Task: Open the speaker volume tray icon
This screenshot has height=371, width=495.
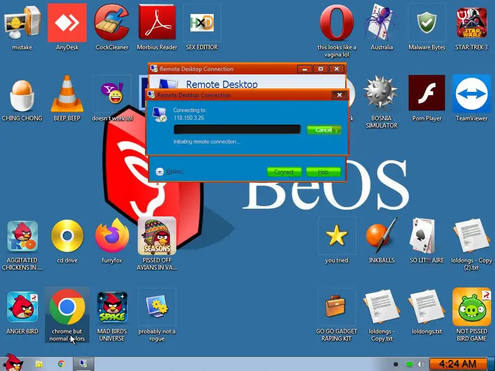Action: click(421, 364)
